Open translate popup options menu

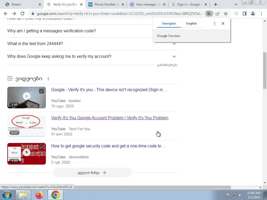215,23
